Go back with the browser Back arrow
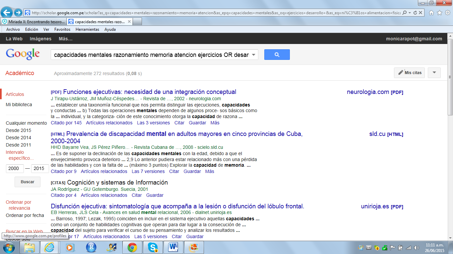 [x=7, y=13]
